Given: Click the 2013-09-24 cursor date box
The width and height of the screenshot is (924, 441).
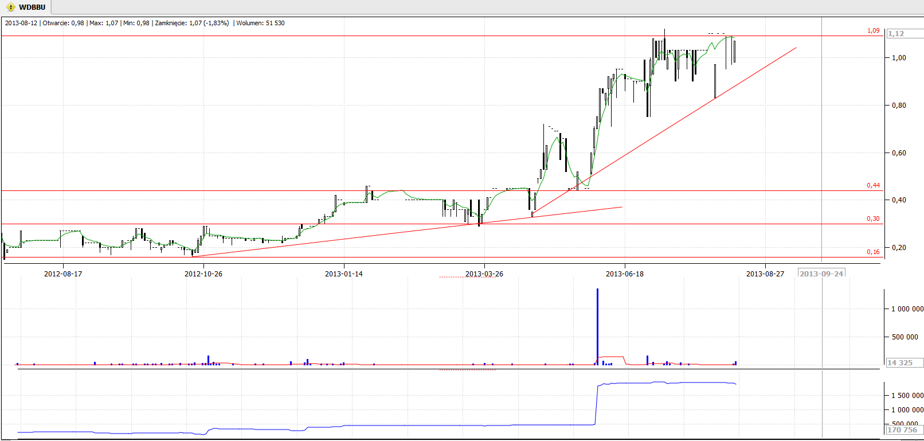Looking at the screenshot, I should [821, 274].
